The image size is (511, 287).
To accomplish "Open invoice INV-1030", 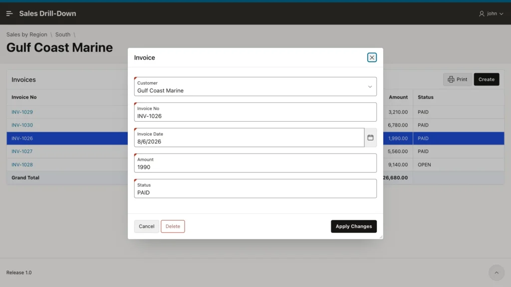I will (22, 125).
